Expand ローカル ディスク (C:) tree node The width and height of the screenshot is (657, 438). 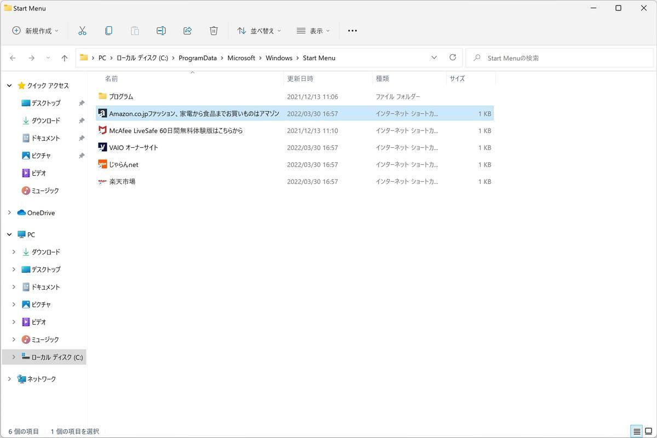point(14,357)
